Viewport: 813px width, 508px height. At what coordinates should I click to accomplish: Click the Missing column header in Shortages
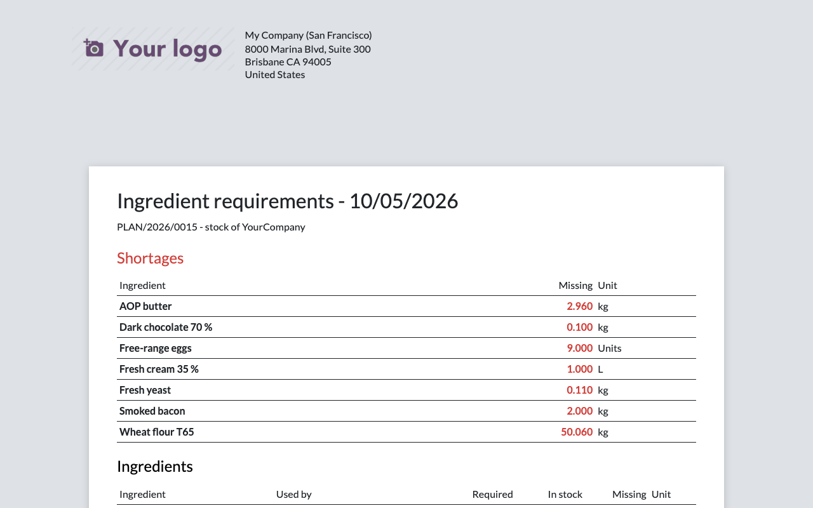coord(575,285)
